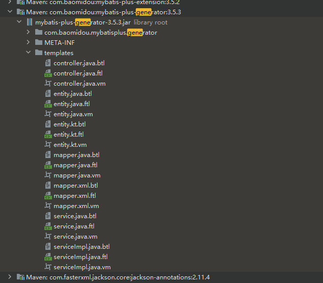Expand the META-INF folder
The width and height of the screenshot is (323, 283).
[28, 42]
